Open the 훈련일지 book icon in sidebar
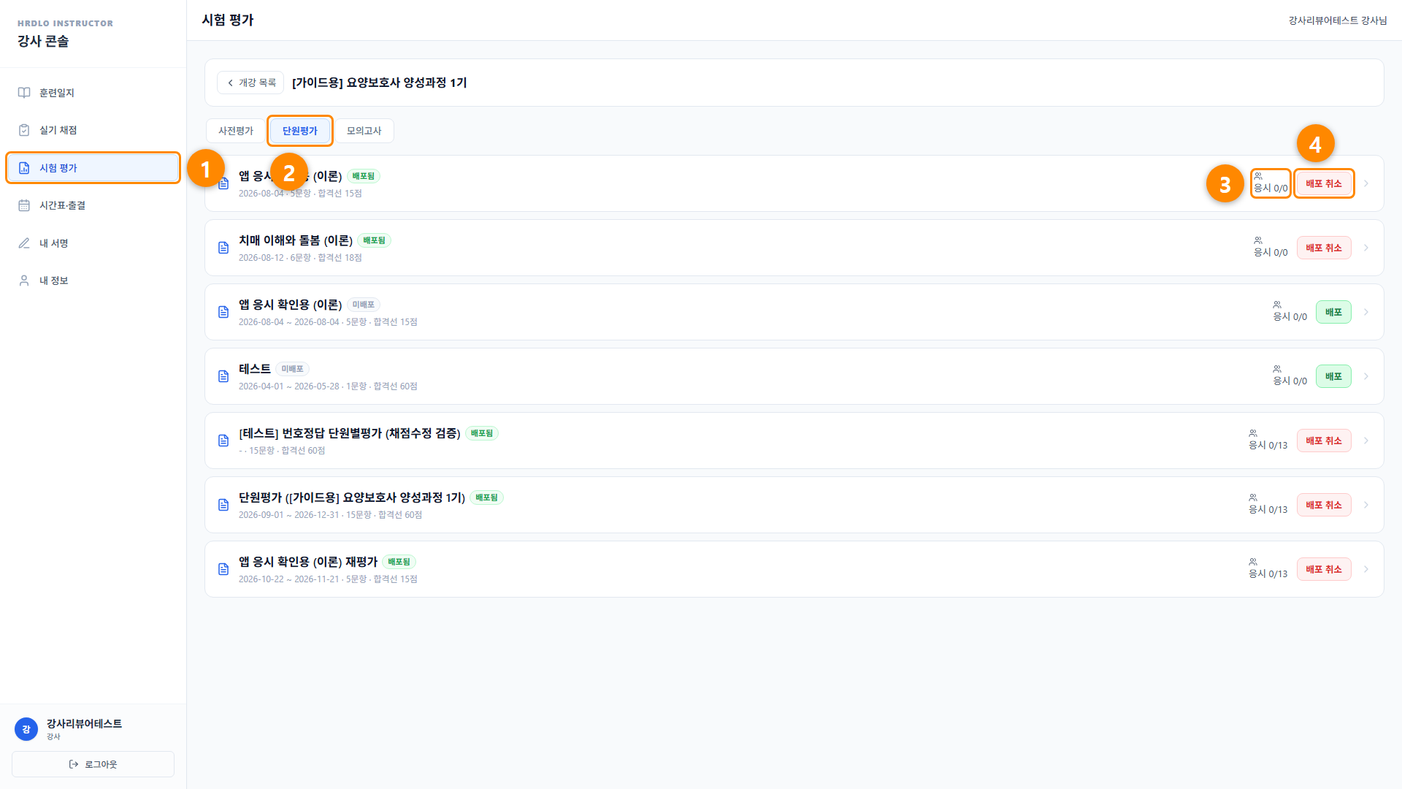This screenshot has width=1402, height=789. [24, 93]
